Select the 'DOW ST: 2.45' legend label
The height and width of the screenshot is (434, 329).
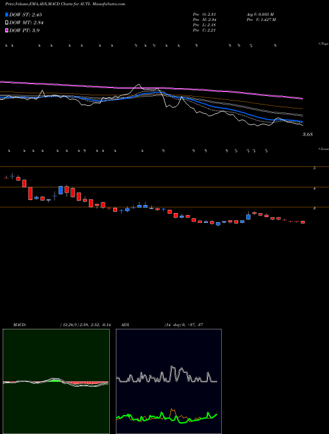26,14
